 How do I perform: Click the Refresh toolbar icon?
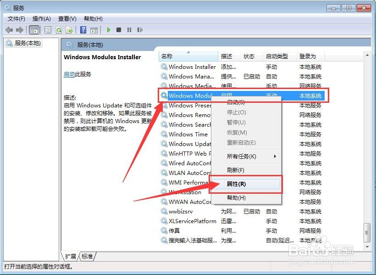click(x=59, y=30)
